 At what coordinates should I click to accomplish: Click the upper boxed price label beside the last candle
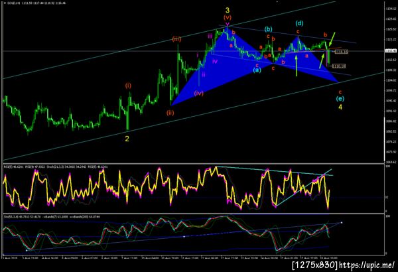[342, 52]
